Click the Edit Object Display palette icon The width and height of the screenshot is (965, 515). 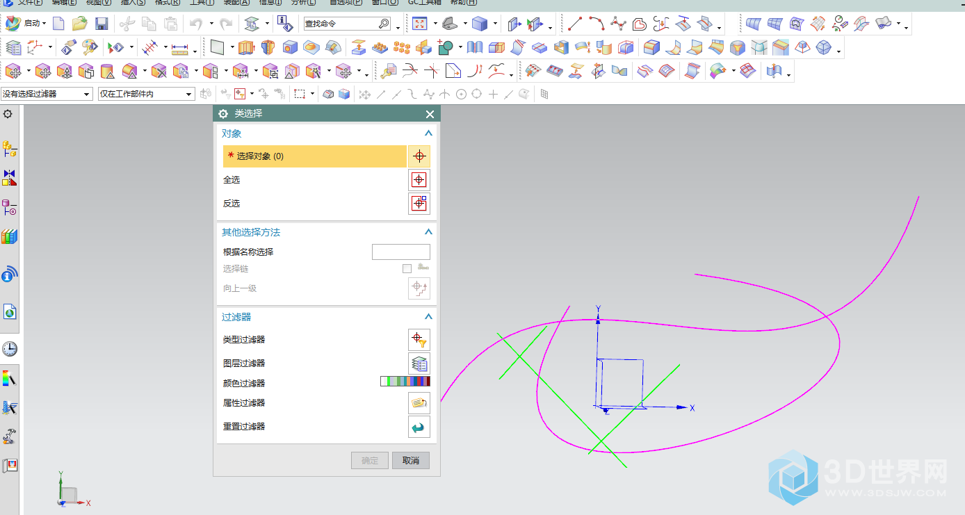[90, 47]
